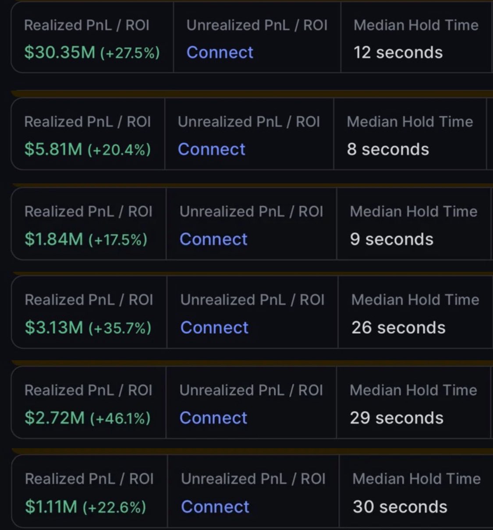The width and height of the screenshot is (493, 530).
Task: Click Connect link beside $1.11M PnL
Action: (215, 507)
